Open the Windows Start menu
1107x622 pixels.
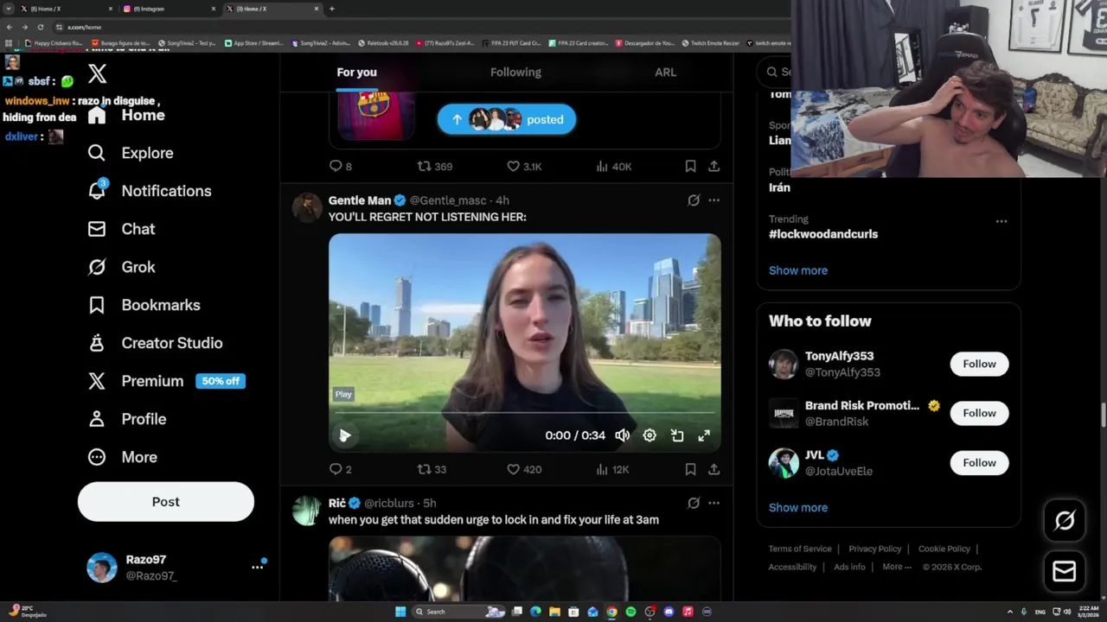tap(400, 612)
